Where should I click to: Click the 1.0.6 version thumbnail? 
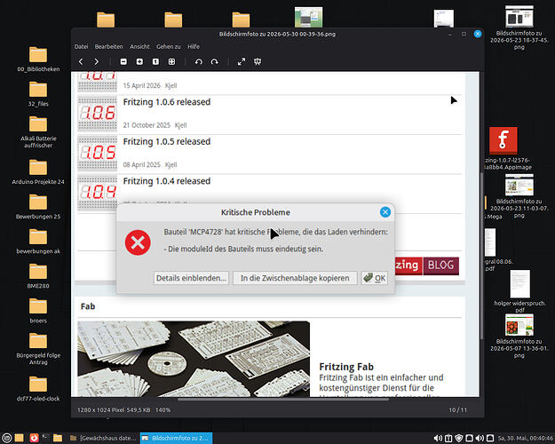(98, 114)
